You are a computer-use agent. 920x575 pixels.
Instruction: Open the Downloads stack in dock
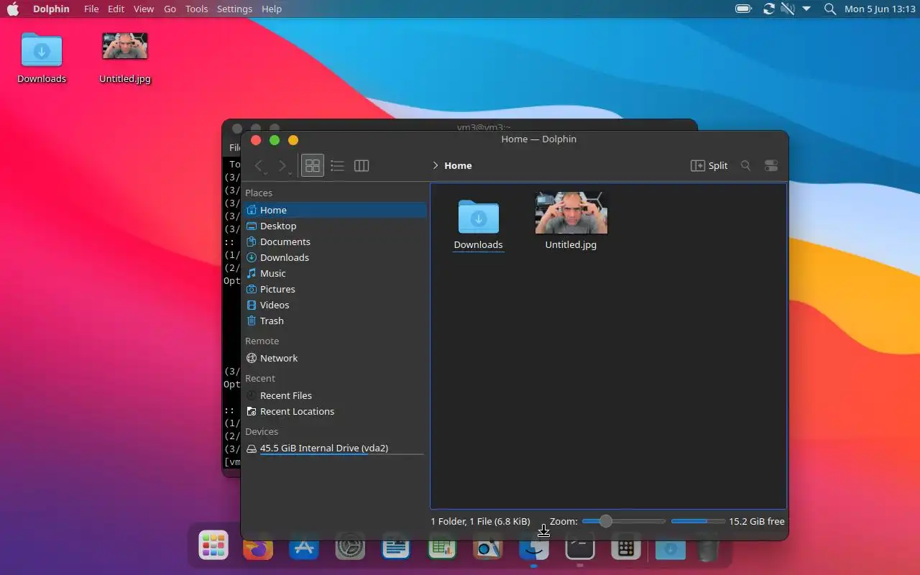pyautogui.click(x=671, y=549)
